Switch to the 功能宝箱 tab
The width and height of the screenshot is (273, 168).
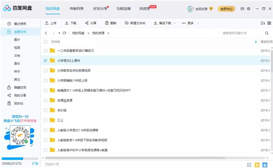(124, 9)
